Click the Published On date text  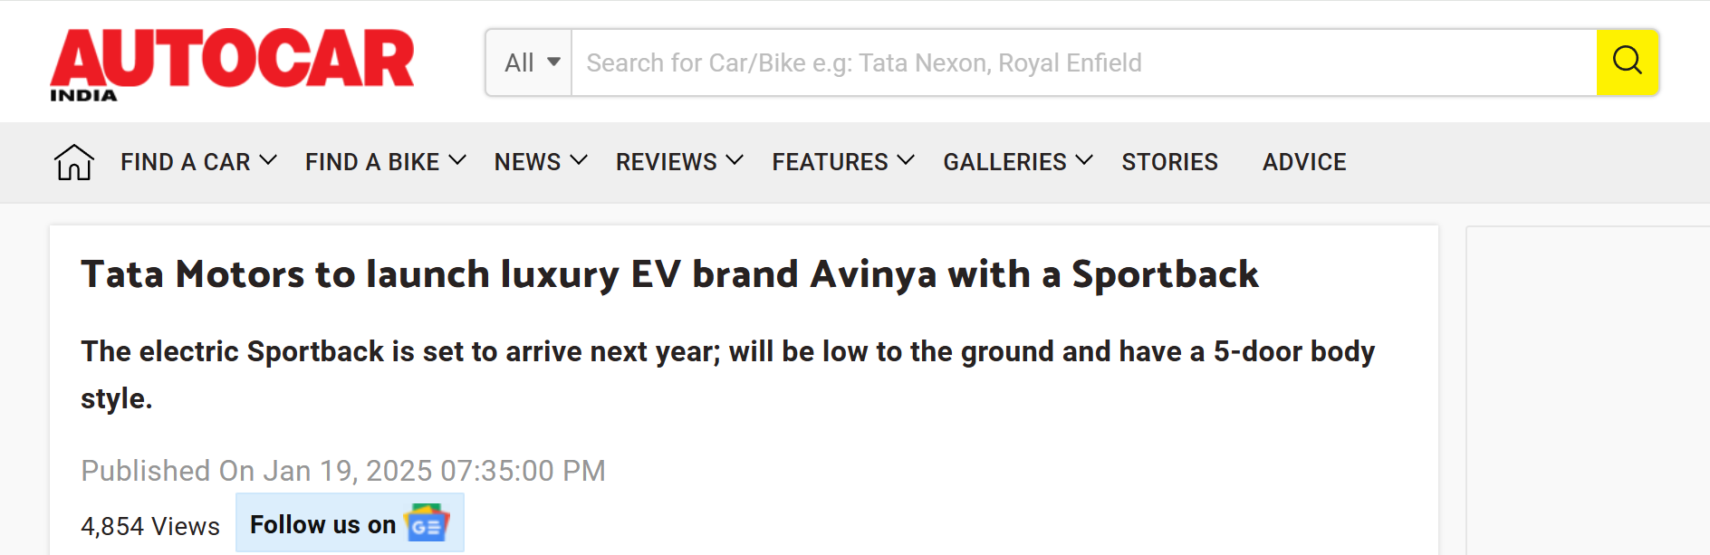click(343, 471)
